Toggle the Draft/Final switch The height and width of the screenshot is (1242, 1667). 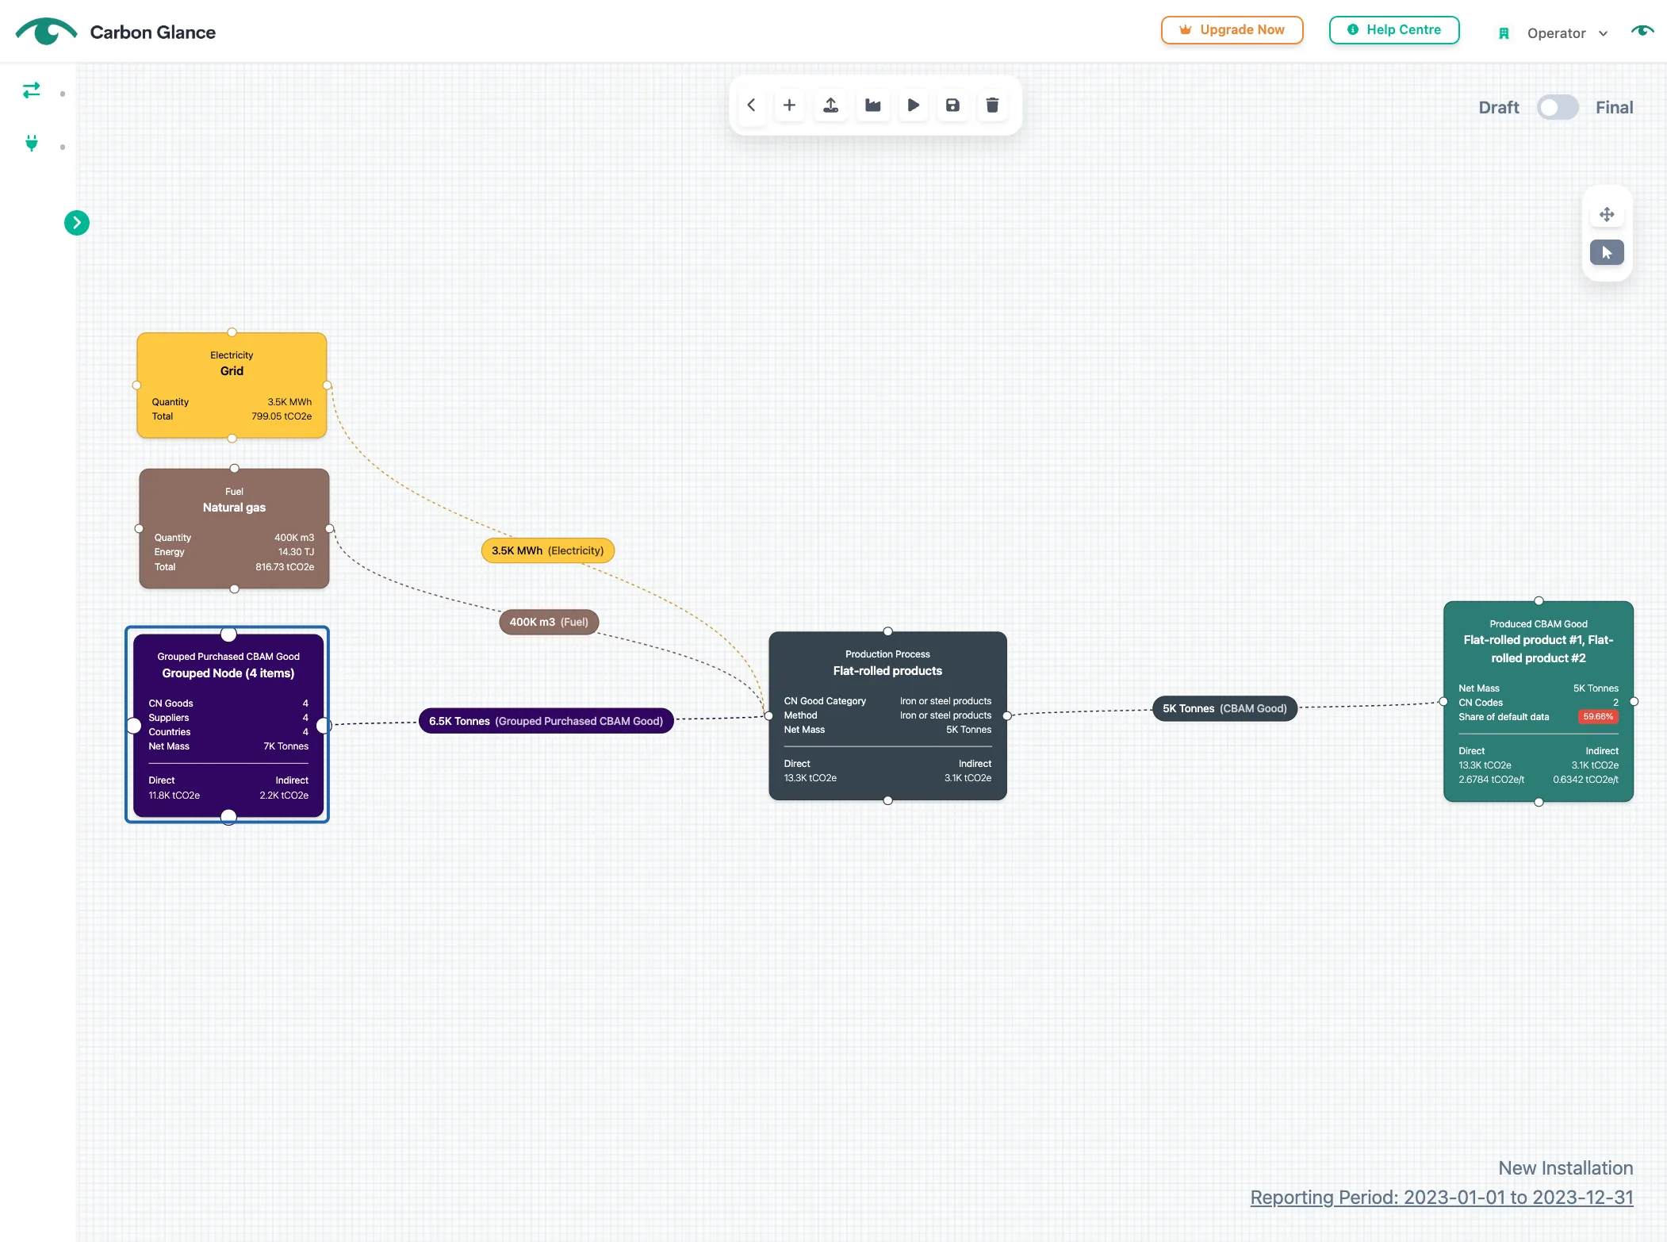(x=1558, y=107)
